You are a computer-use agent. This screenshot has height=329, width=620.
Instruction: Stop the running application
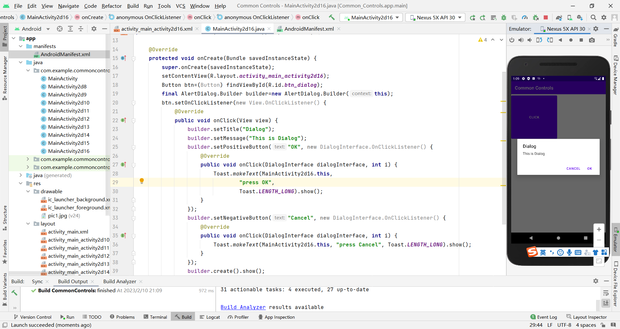[x=546, y=17]
